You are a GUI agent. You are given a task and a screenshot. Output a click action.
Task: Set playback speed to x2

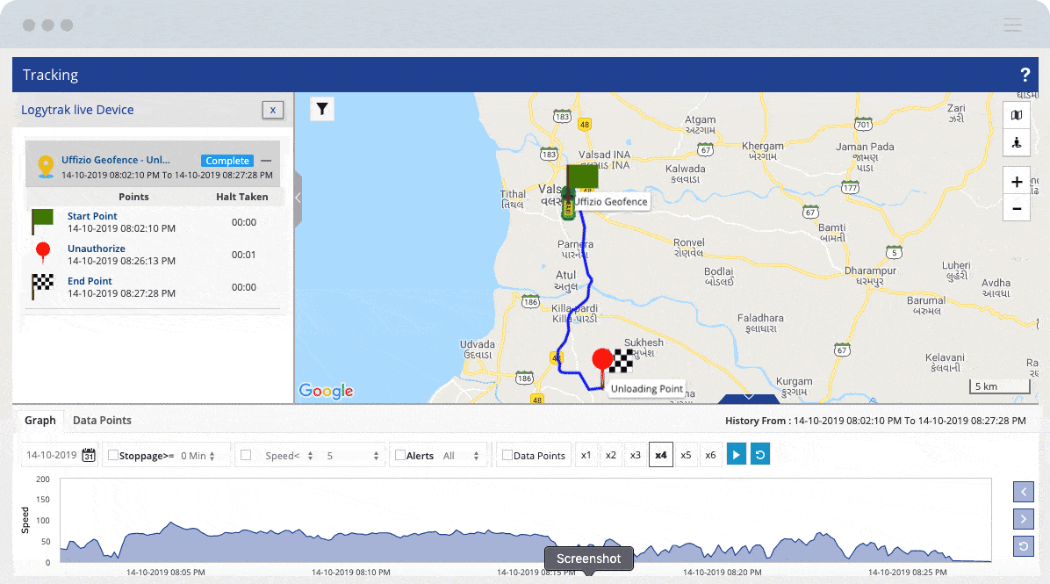pyautogui.click(x=611, y=456)
